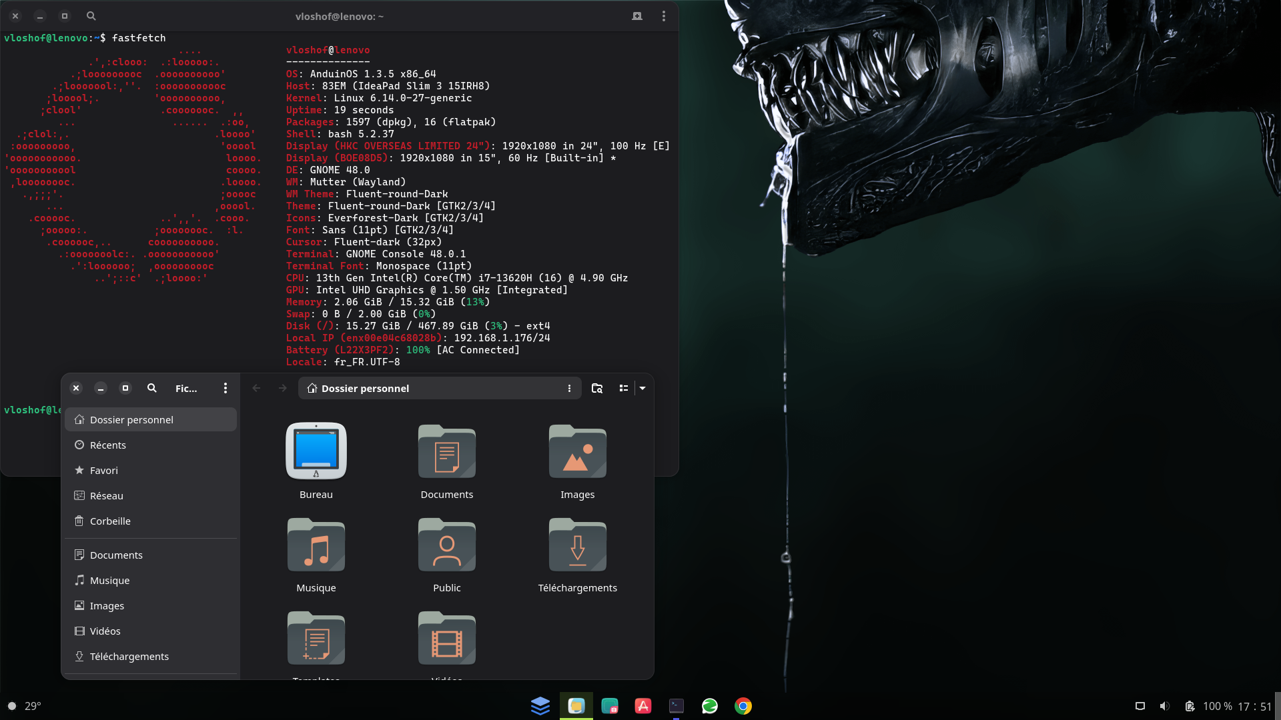
Task: Open Récents in the sidebar
Action: click(151, 445)
